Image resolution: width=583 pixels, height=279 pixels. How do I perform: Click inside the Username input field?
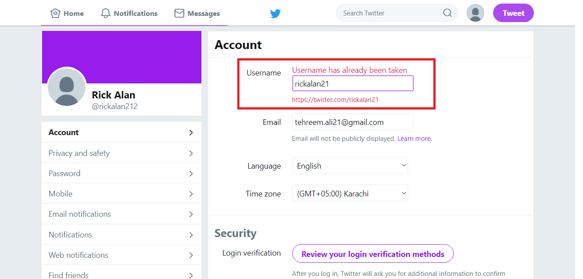pos(352,83)
